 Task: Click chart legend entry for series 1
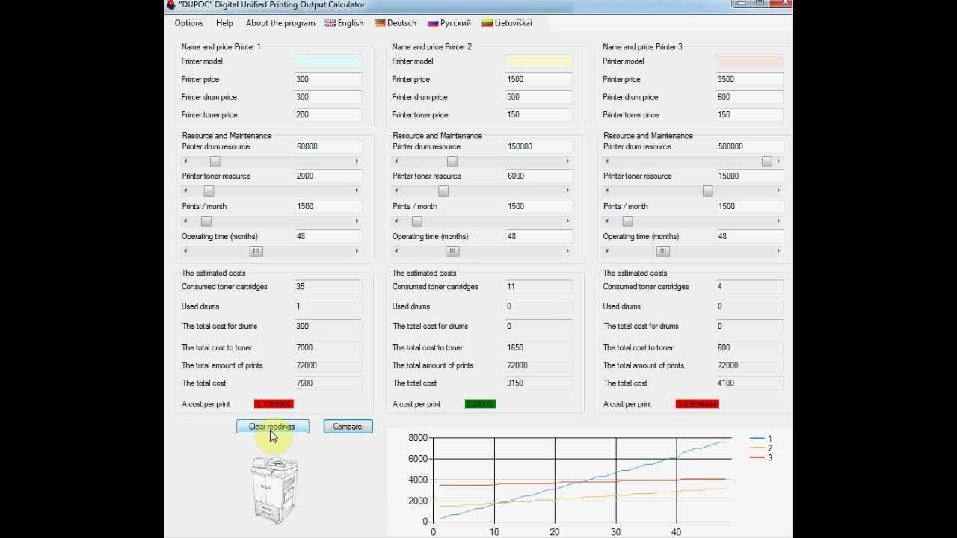coord(760,439)
